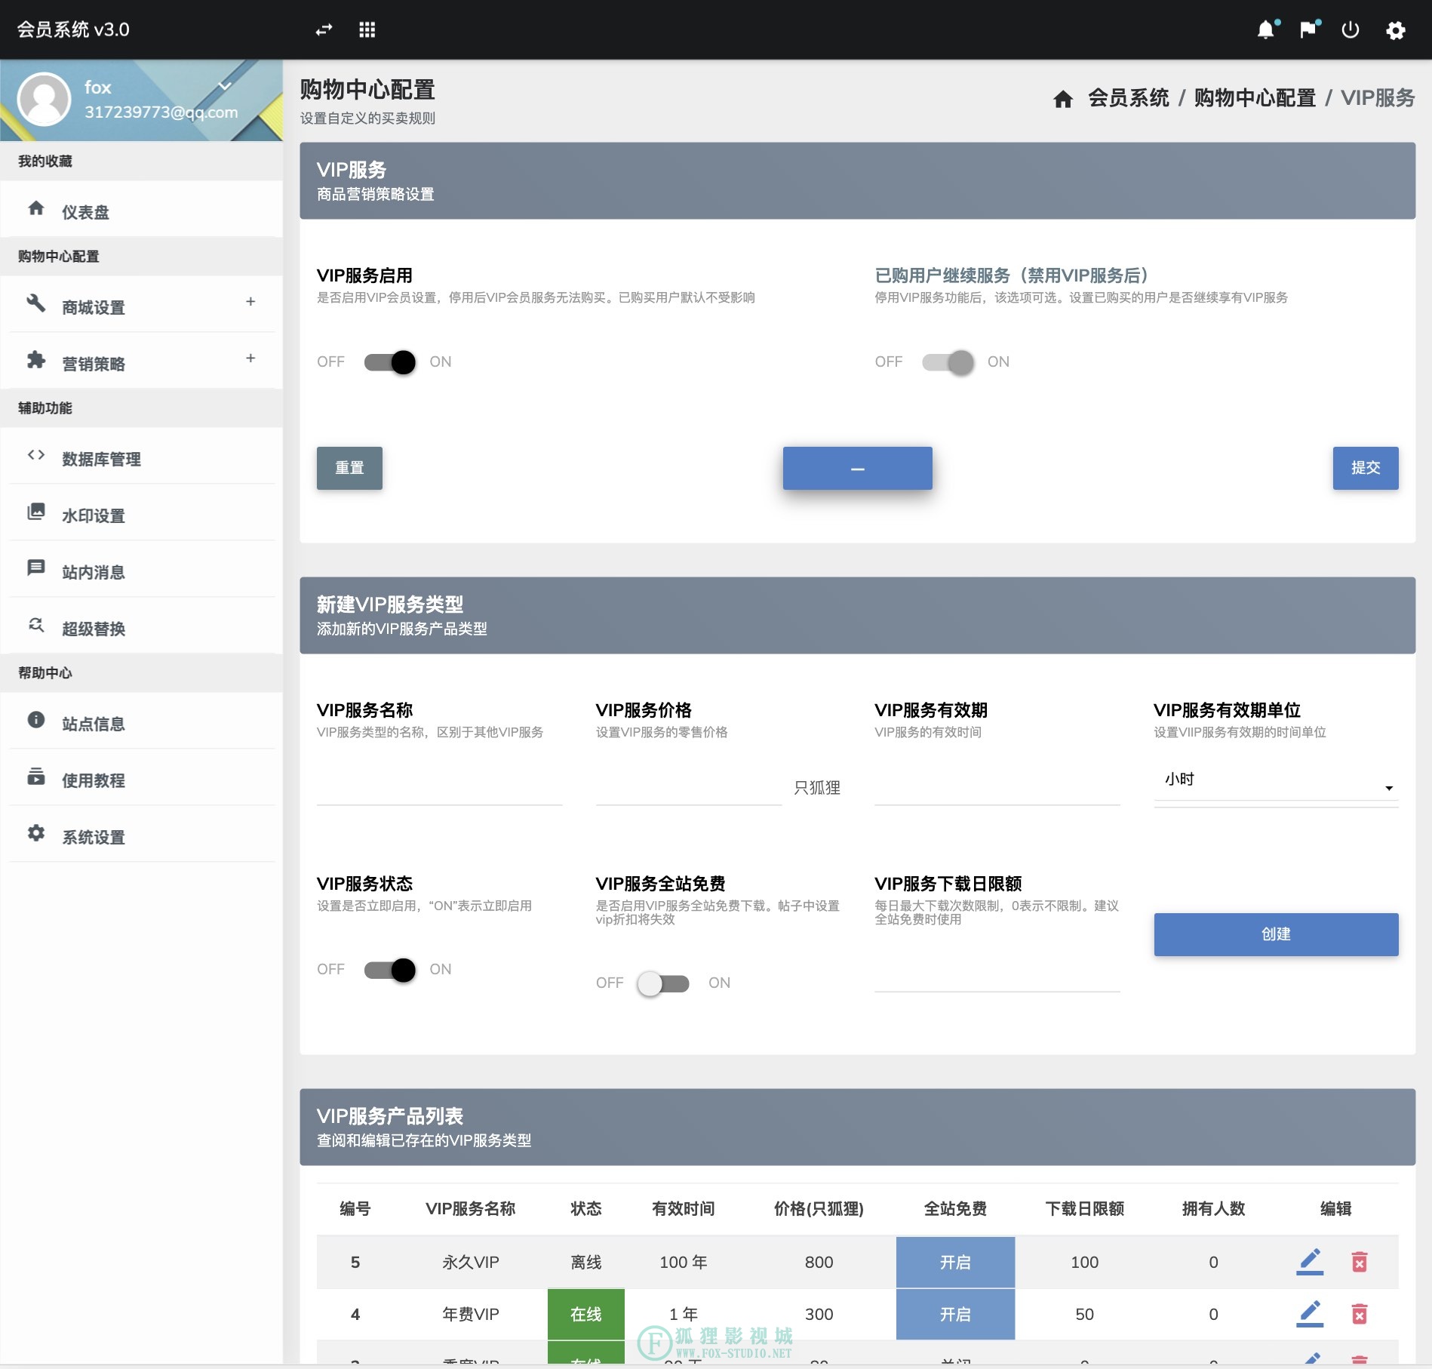Image resolution: width=1432 pixels, height=1369 pixels.
Task: Click the flag icon in top bar
Action: (1308, 30)
